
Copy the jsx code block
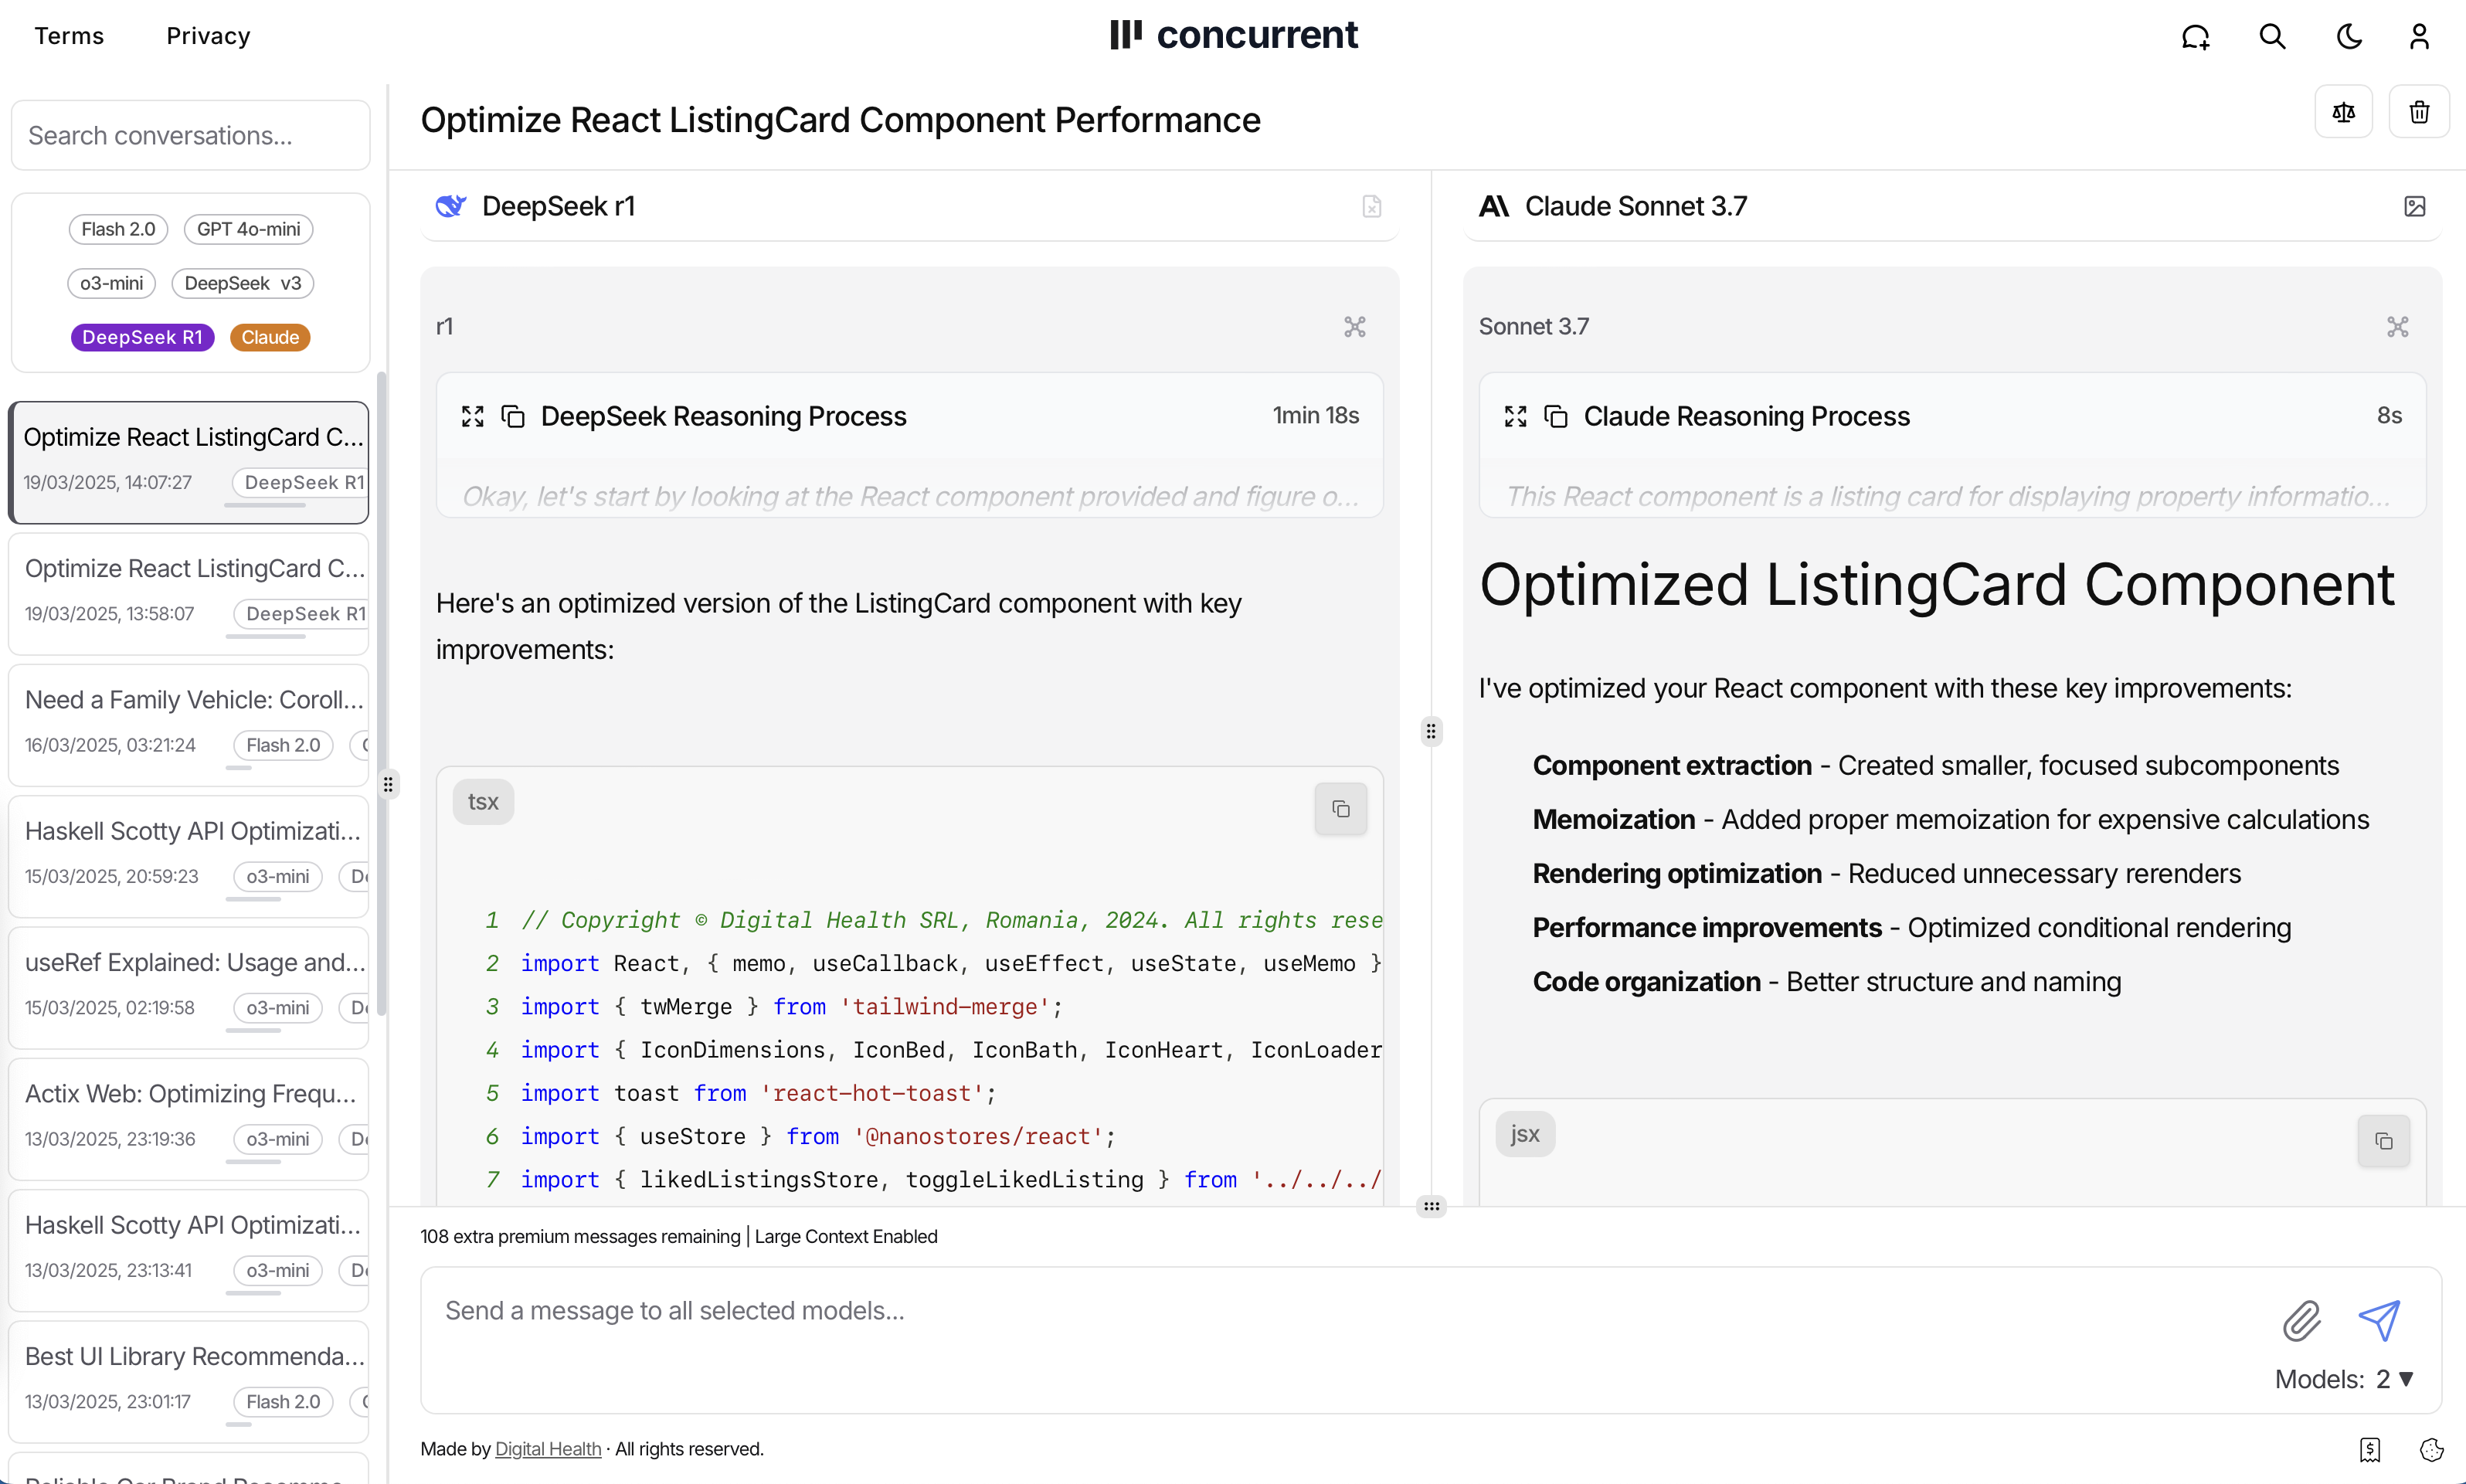[2383, 1141]
